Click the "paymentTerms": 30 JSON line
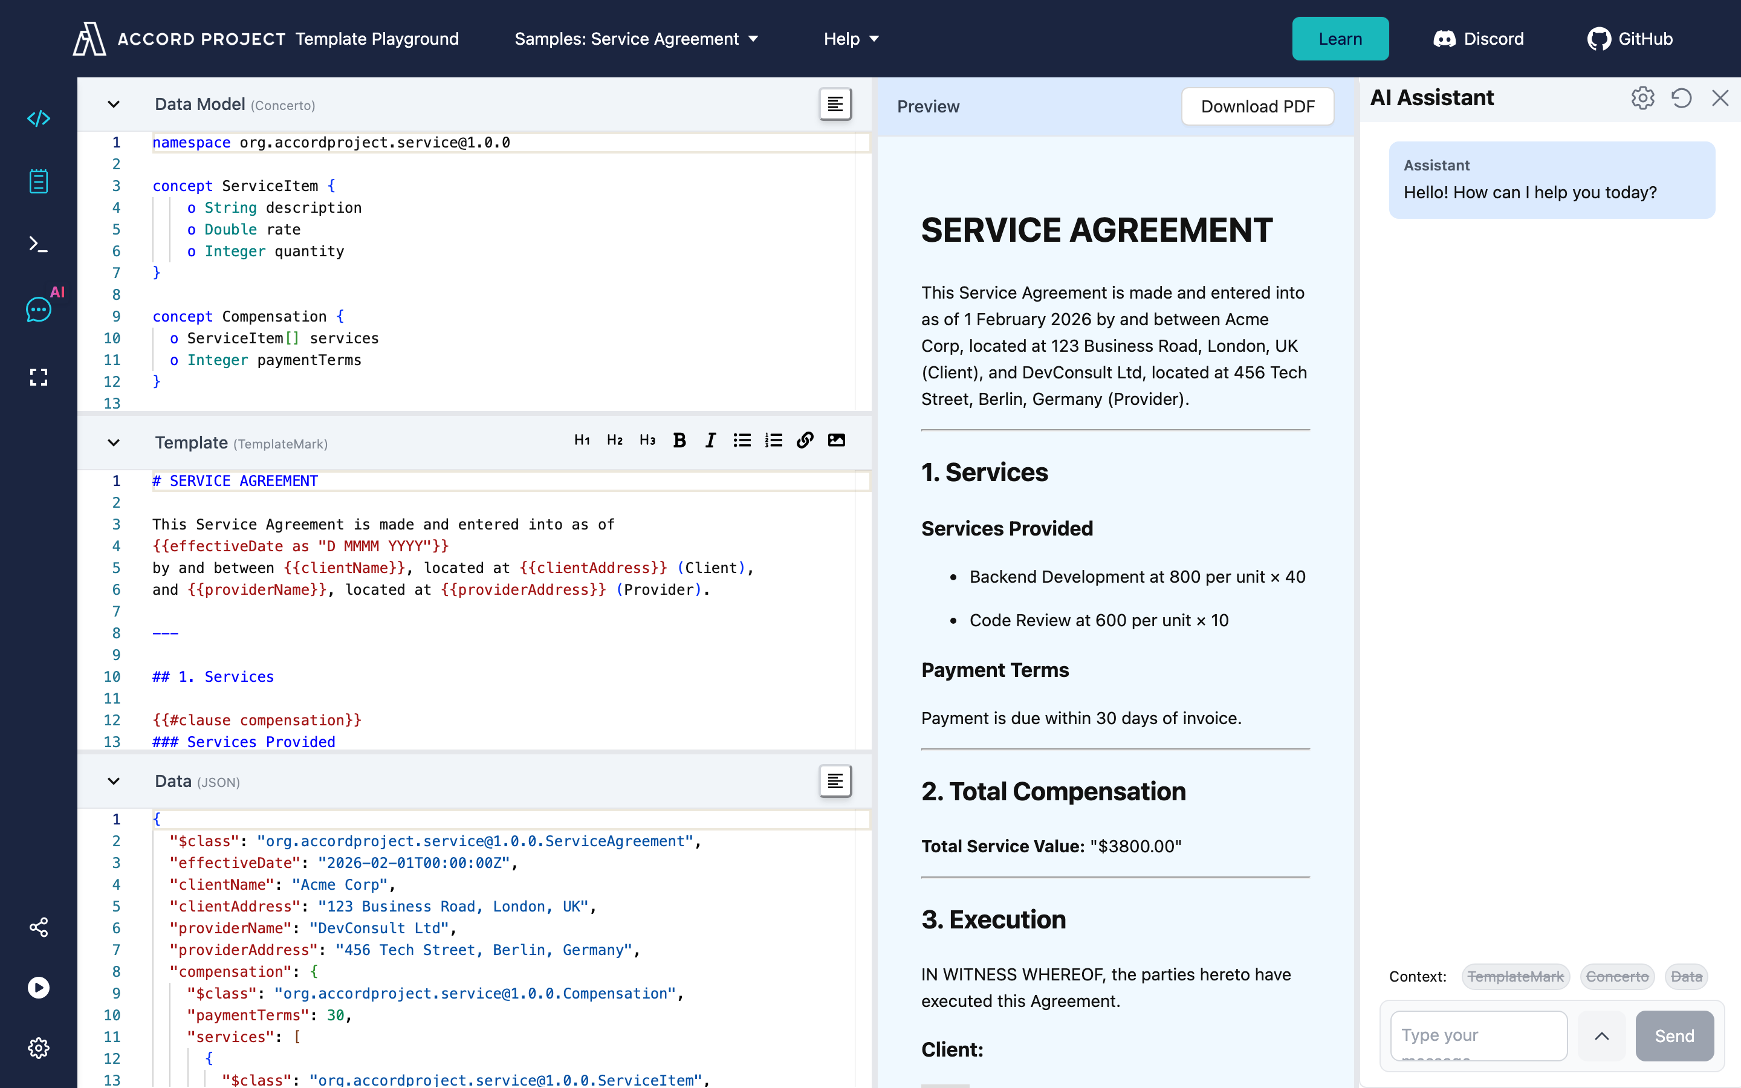This screenshot has width=1741, height=1088. click(270, 1015)
